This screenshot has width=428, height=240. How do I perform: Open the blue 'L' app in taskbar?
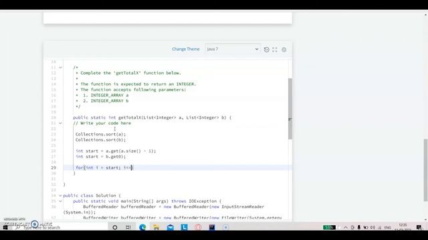184,227
